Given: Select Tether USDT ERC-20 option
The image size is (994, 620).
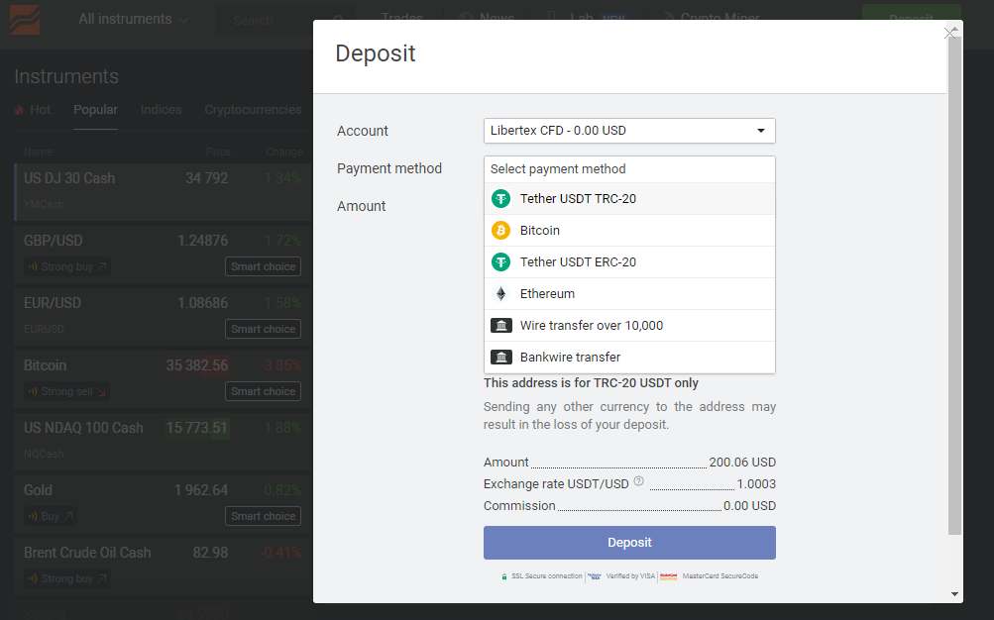Looking at the screenshot, I should (629, 262).
